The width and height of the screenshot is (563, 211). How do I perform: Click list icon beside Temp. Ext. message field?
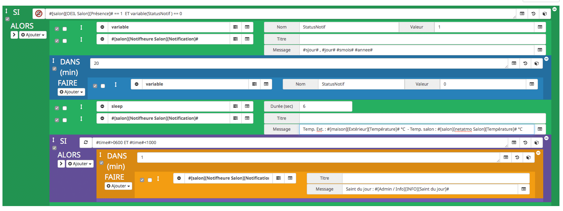pyautogui.click(x=540, y=129)
